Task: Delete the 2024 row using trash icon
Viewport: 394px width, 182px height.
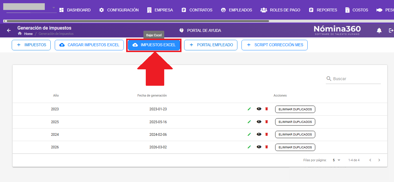Action: 266,134
